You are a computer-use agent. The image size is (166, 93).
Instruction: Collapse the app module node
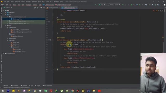tap(4, 10)
